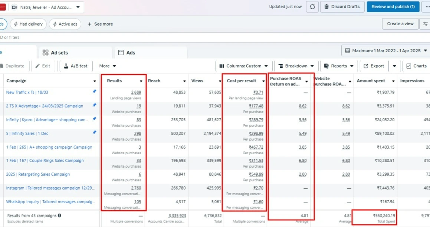
Task: Expand the Columns: Custom dropdown
Action: [x=244, y=66]
